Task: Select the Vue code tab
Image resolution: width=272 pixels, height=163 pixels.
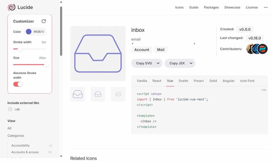Action: (x=170, y=81)
